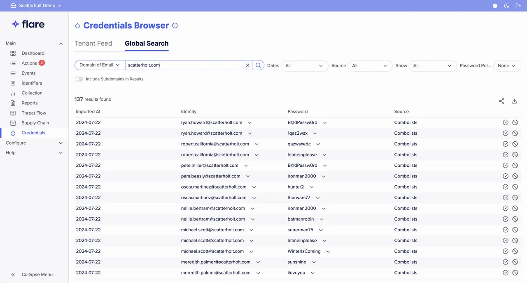Image resolution: width=527 pixels, height=283 pixels.
Task: Open the share results icon
Action: [501, 101]
